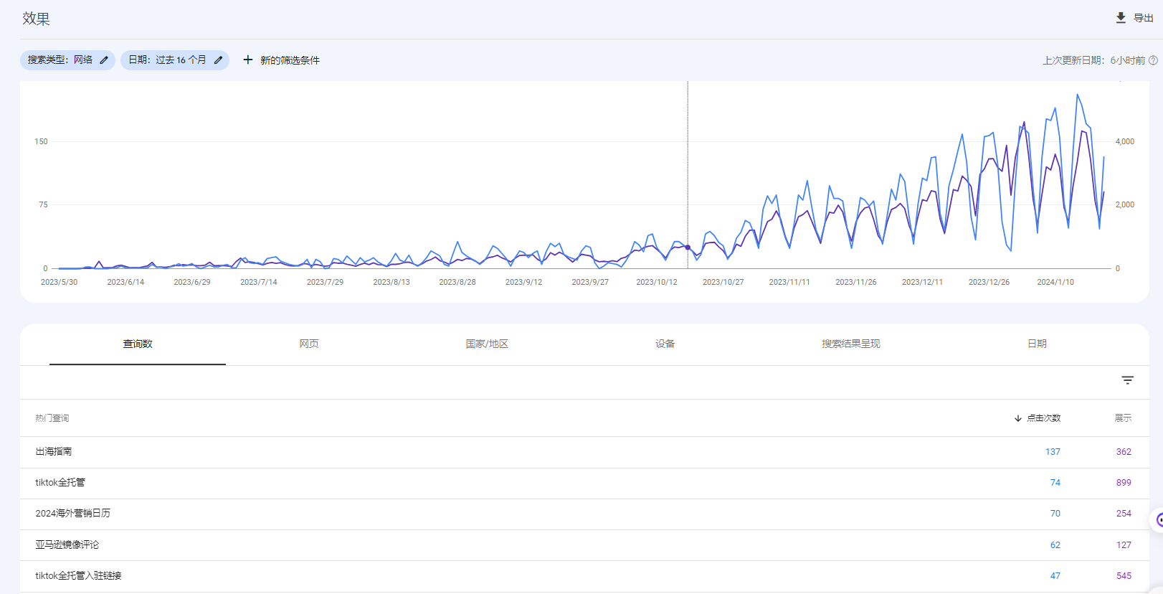
Task: Click the 效果 page title
Action: pos(36,19)
